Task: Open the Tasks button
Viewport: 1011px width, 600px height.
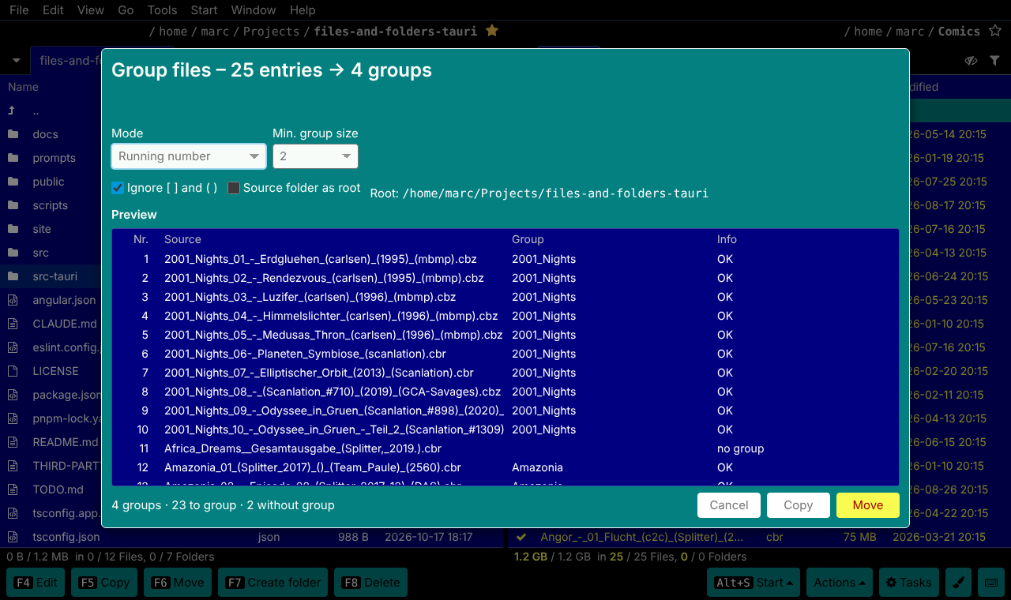Action: (x=908, y=583)
